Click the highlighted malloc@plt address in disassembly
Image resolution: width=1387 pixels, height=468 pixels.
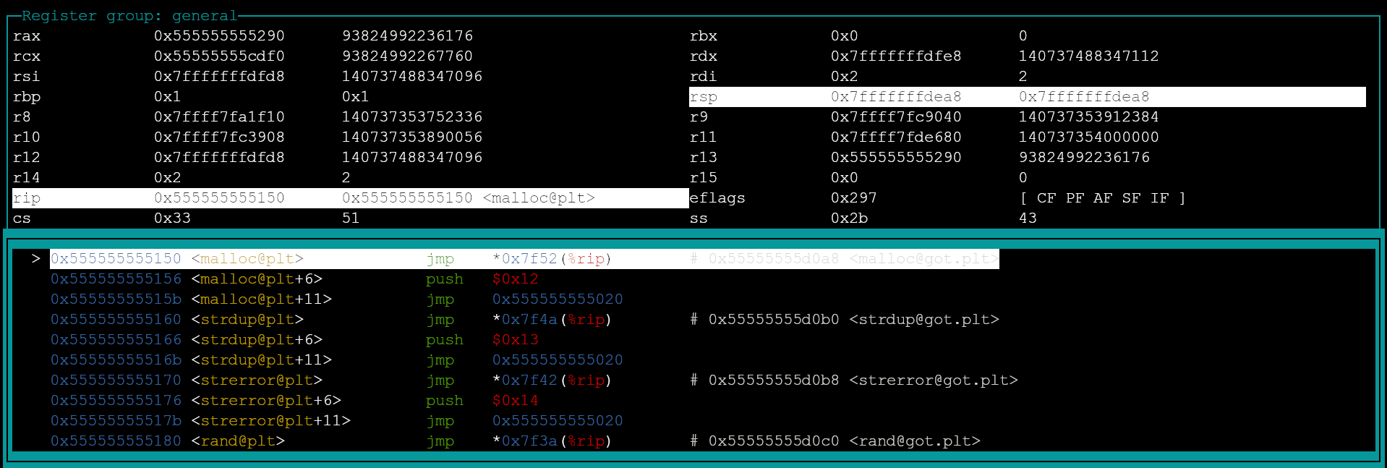[x=116, y=259]
